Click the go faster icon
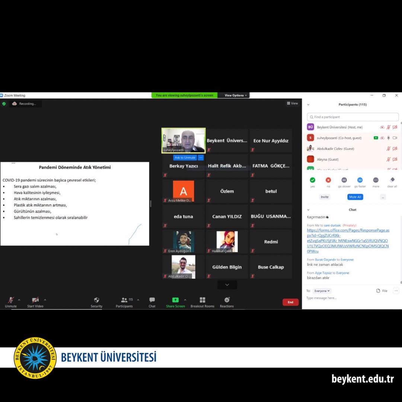Viewport: 402px width, 402px height. tap(360, 180)
